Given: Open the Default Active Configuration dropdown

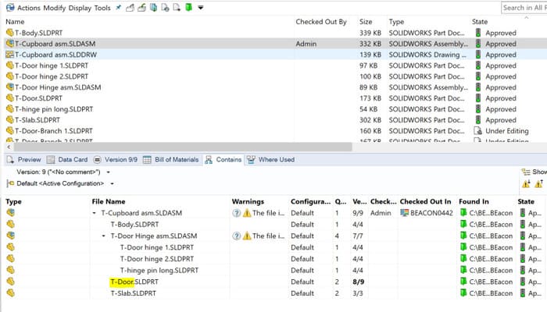Looking at the screenshot, I should [x=112, y=183].
